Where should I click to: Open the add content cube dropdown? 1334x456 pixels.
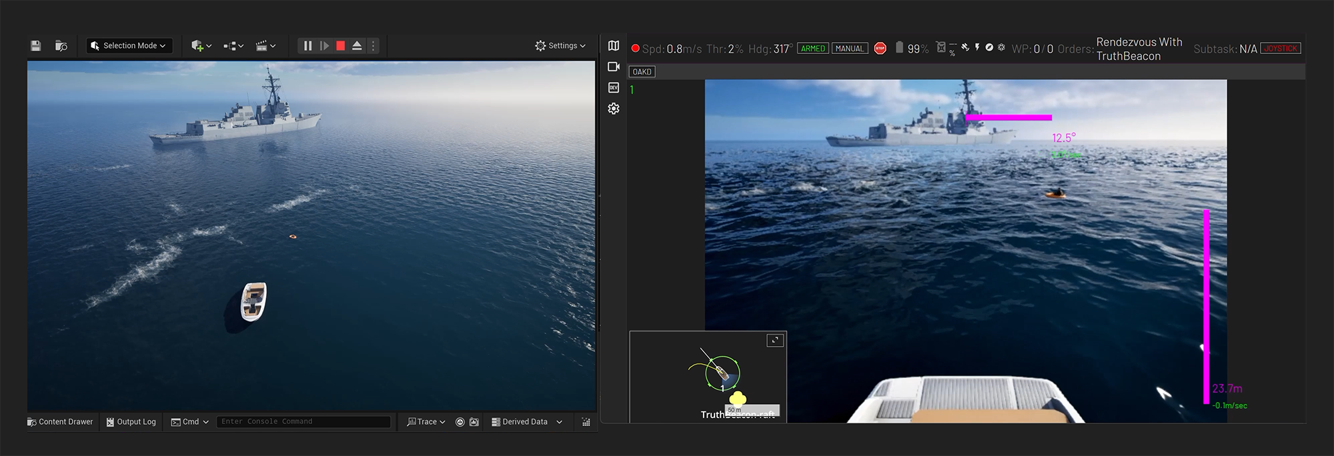tap(201, 46)
